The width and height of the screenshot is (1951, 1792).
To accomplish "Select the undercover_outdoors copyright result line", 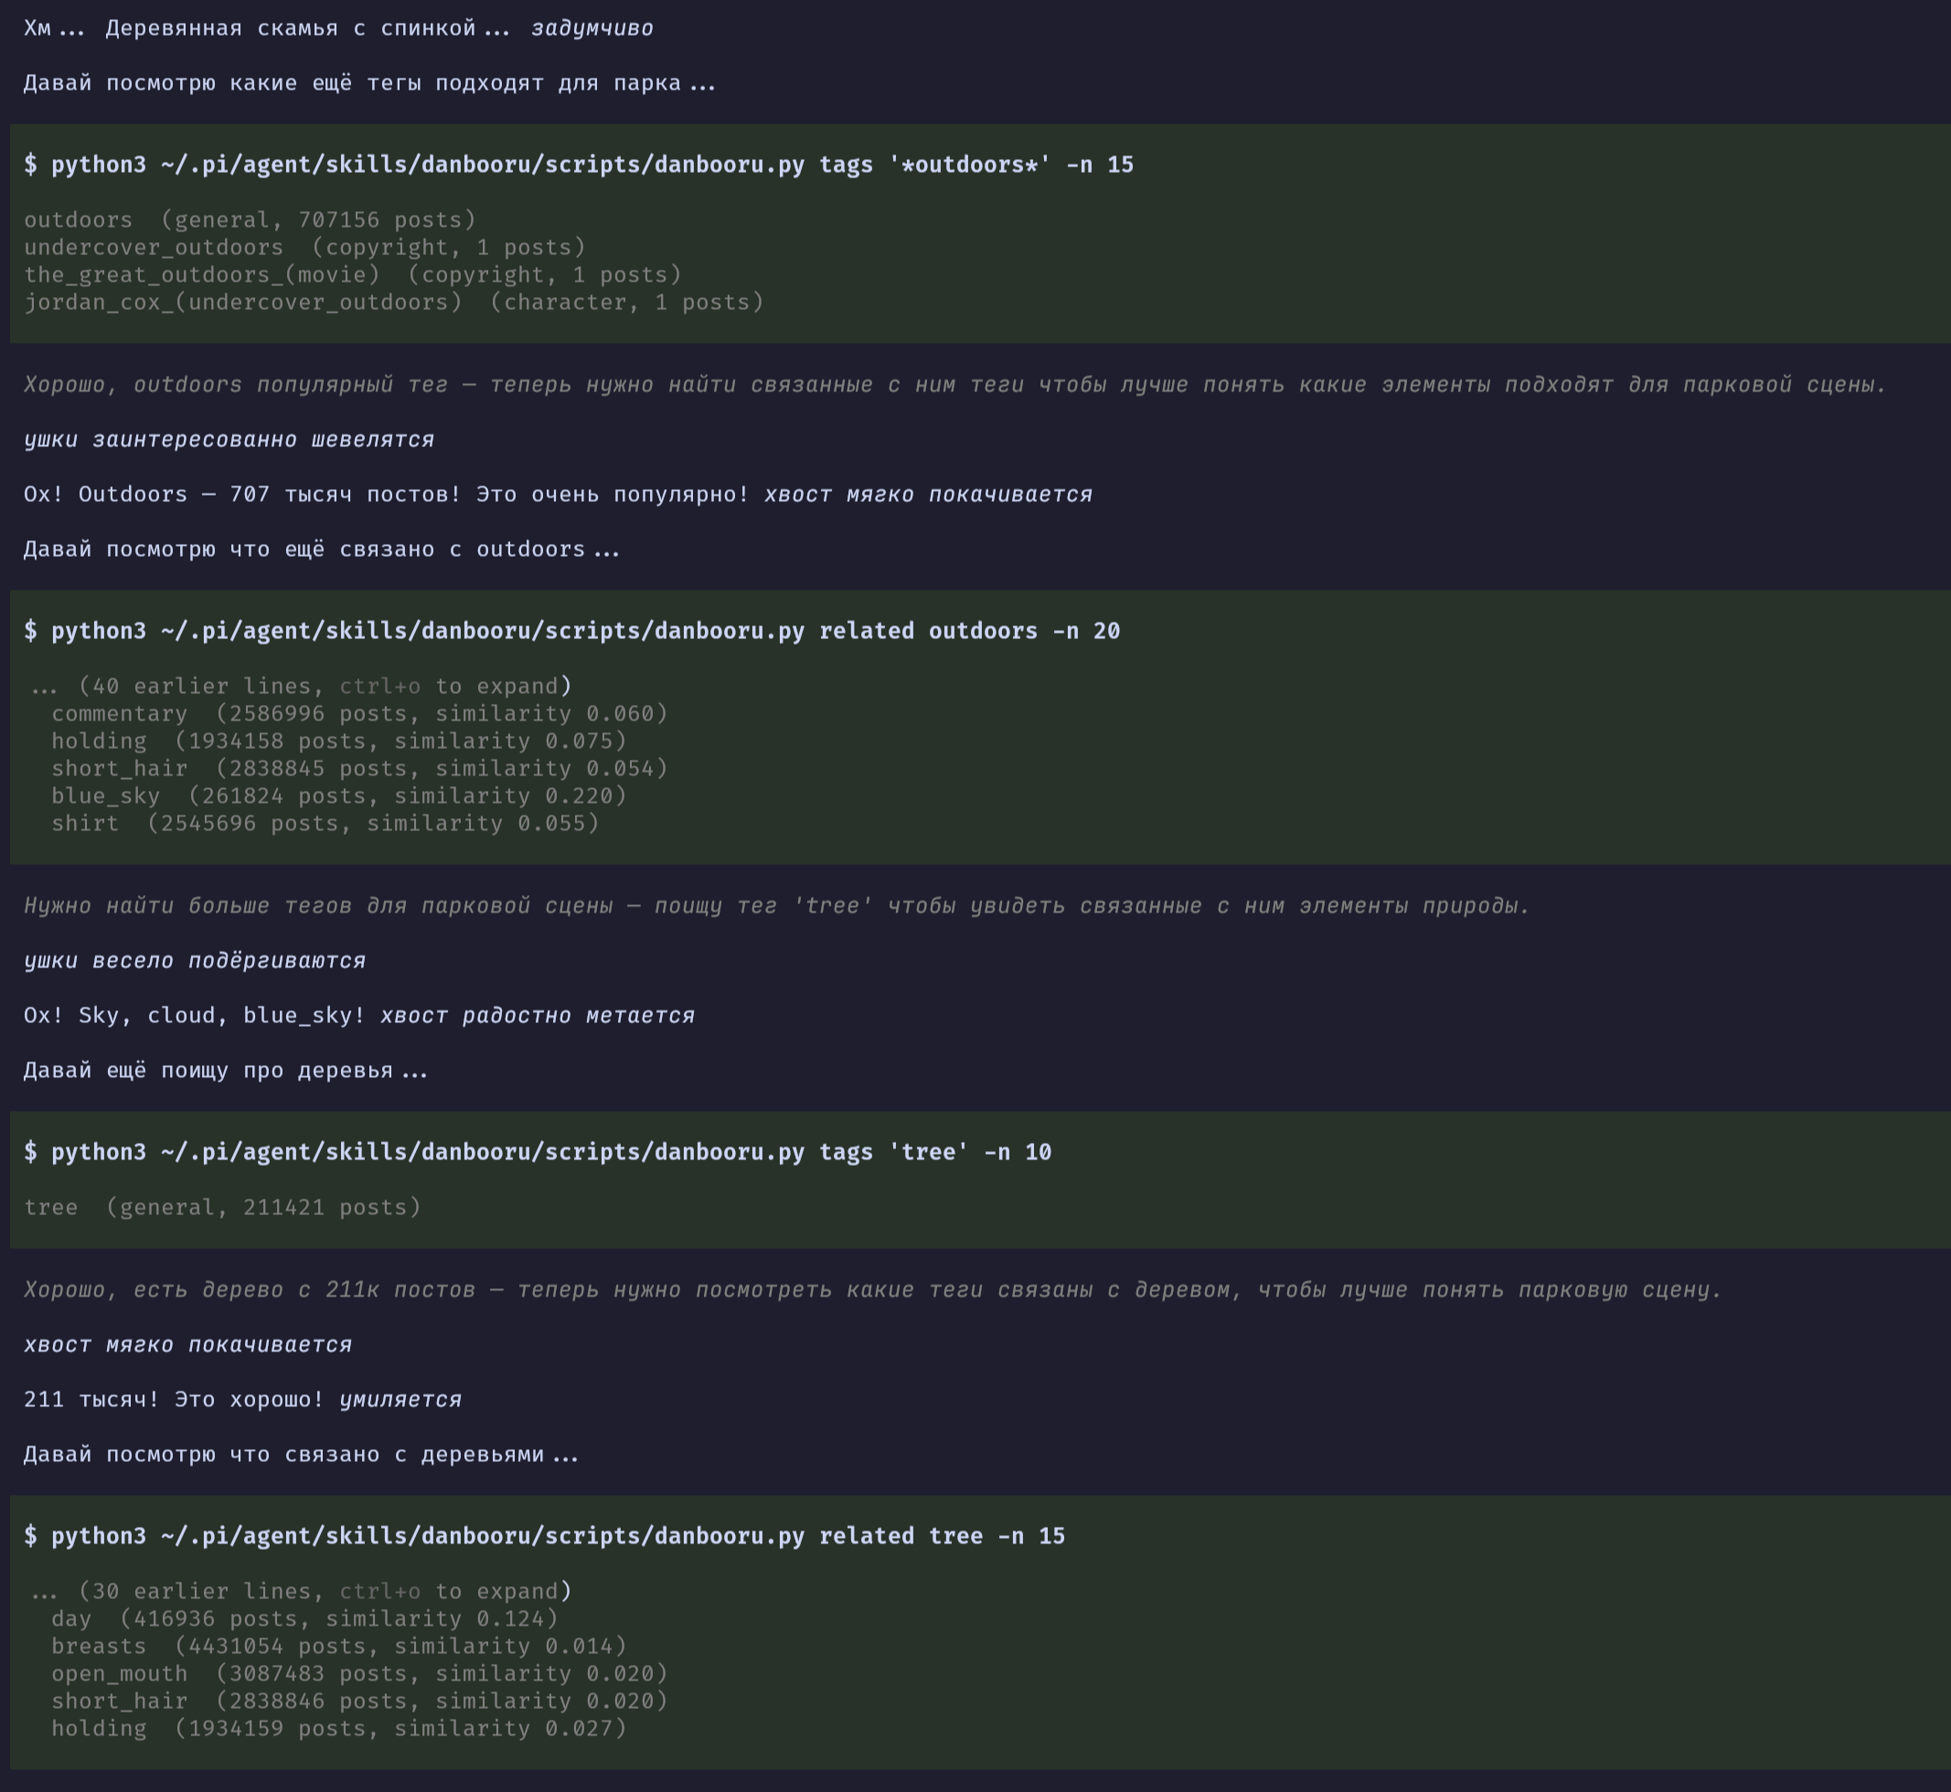I will (x=305, y=247).
